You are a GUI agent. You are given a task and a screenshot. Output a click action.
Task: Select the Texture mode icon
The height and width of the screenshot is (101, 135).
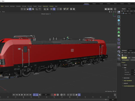(33, 9)
